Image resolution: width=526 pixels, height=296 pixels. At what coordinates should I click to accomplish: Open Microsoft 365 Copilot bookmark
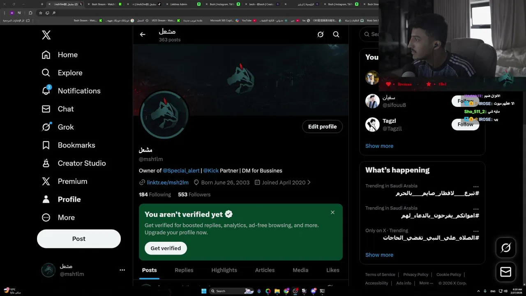coord(224,20)
